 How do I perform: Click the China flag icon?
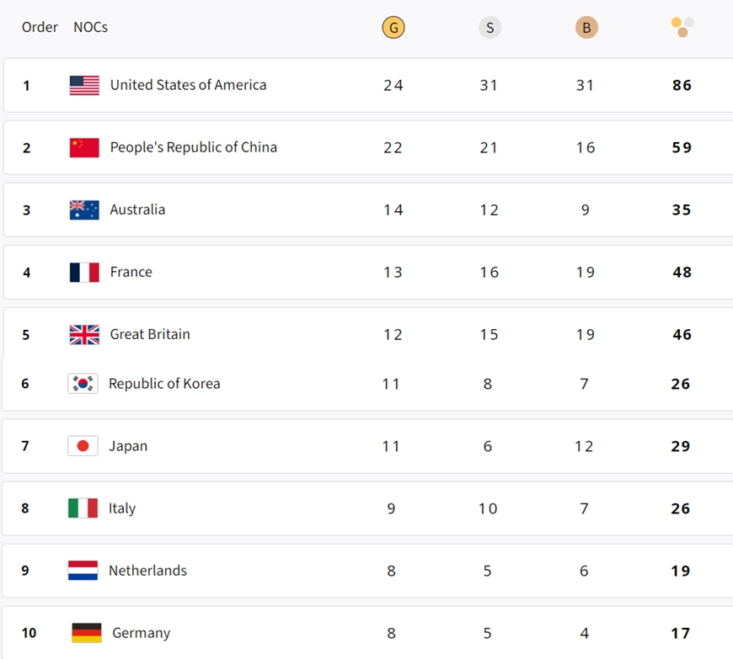(84, 147)
